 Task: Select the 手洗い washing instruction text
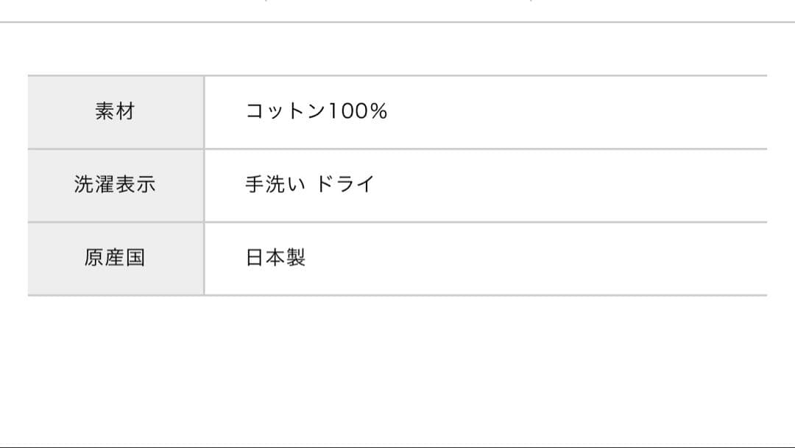pyautogui.click(x=274, y=185)
